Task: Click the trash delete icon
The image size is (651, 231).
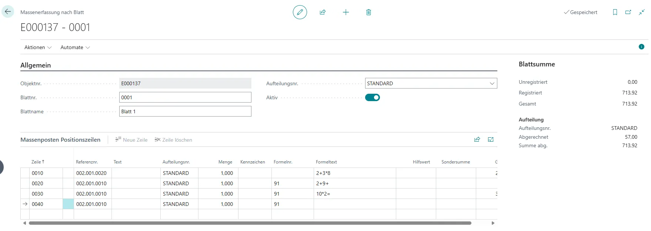Action: click(x=368, y=12)
